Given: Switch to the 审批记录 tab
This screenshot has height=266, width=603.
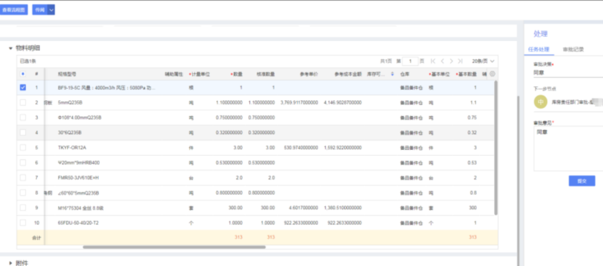Looking at the screenshot, I should click(573, 49).
